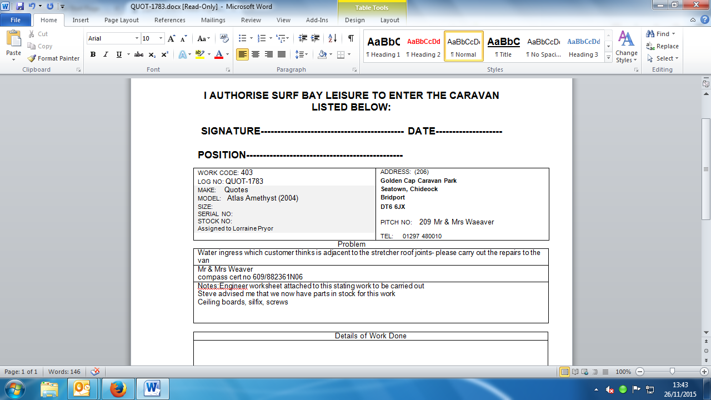Click the Show/Hide paragraph marks icon
This screenshot has width=711, height=400.
tap(351, 38)
